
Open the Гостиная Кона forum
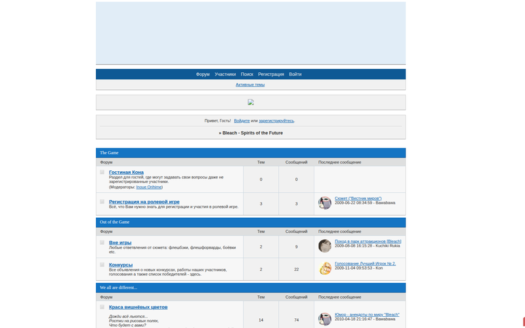click(x=126, y=172)
